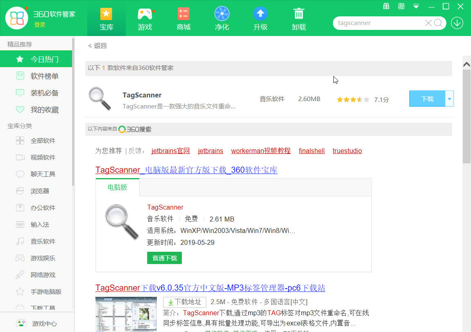Viewport: 471px width, 332px height.
Task: Switch to the 电脑版 tab
Action: tap(117, 187)
